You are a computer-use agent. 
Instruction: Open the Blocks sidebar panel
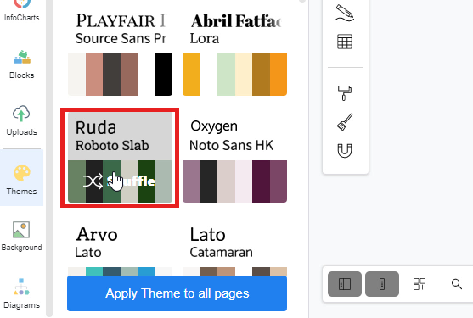tap(21, 64)
